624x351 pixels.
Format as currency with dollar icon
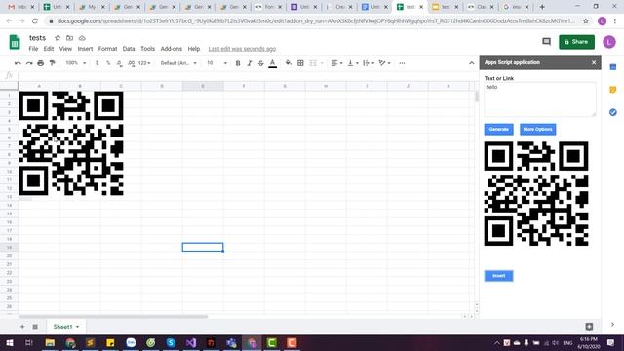[x=97, y=63]
